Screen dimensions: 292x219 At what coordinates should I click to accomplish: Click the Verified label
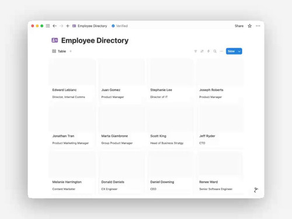point(122,26)
